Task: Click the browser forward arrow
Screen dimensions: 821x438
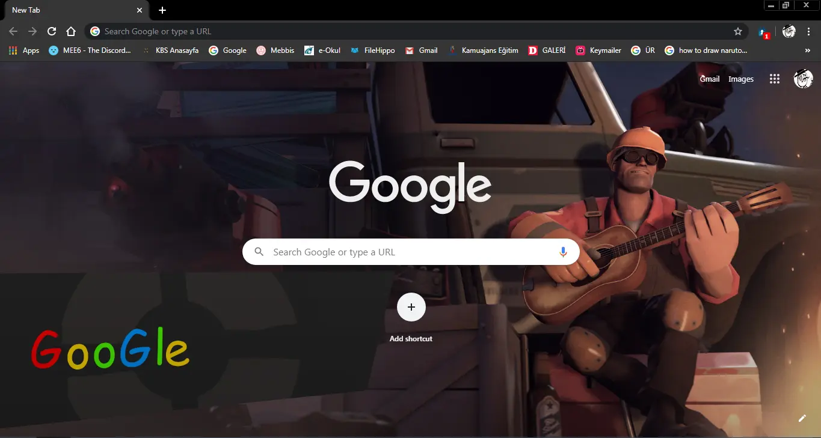Action: [32, 31]
